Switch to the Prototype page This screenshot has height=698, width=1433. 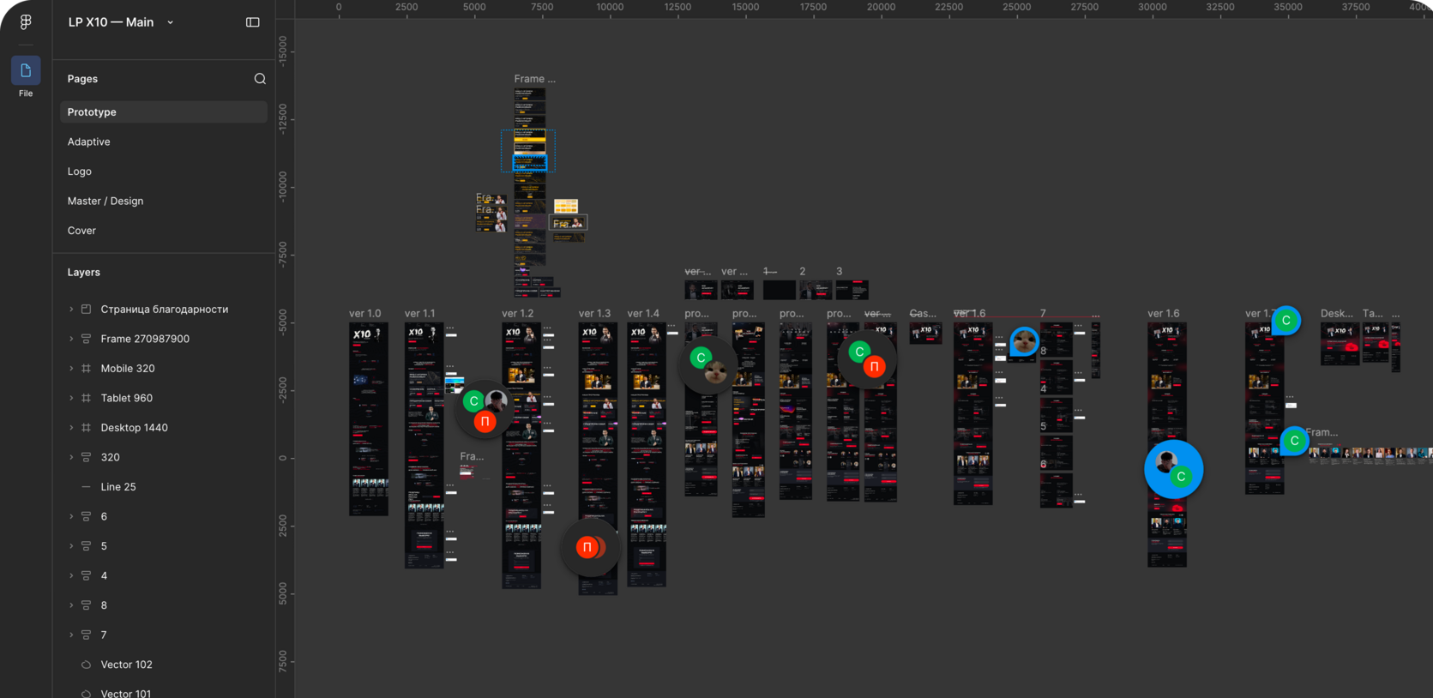pyautogui.click(x=164, y=112)
